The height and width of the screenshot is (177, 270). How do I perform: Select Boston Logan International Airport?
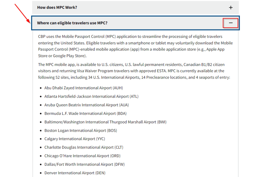point(81,130)
